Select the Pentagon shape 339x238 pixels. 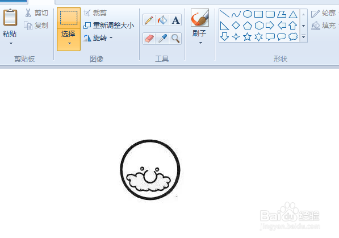click(248, 26)
